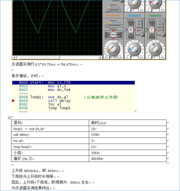Click Horizontal Position wheel showing 200

click(x=113, y=35)
